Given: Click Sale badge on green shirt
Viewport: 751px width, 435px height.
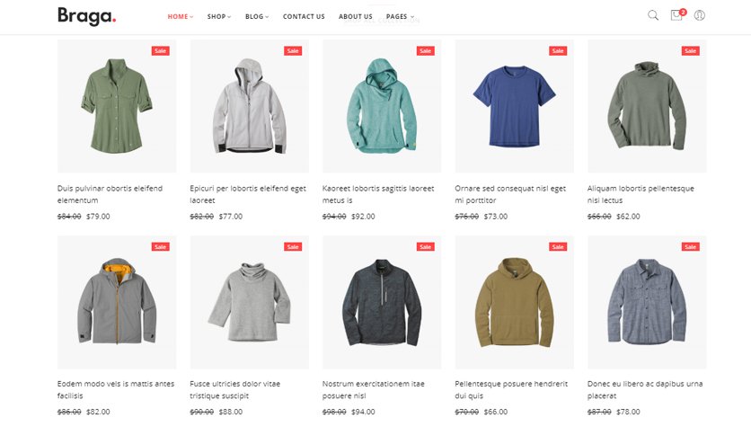Looking at the screenshot, I should click(161, 51).
